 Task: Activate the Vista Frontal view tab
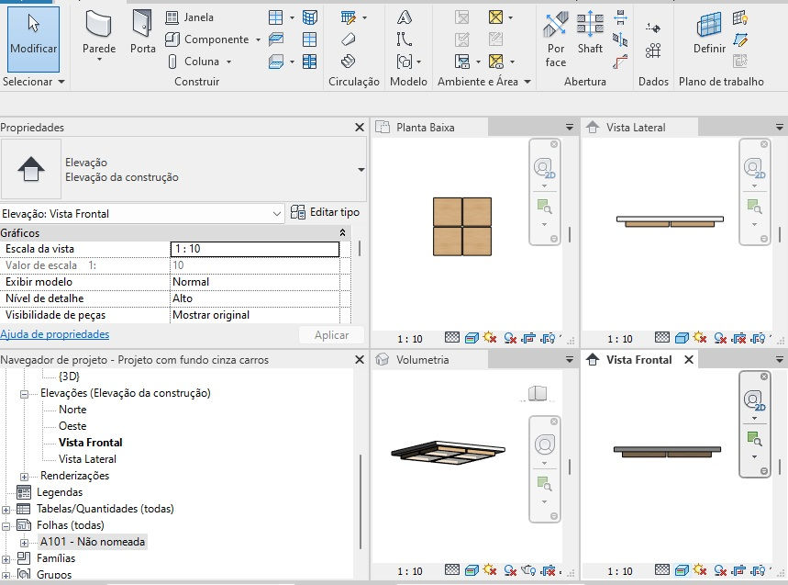click(x=638, y=360)
